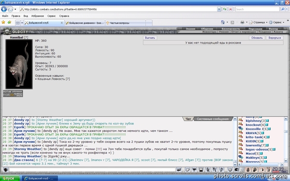Viewport: 290px width, 181px height.
Task: Click the print icon in command bar
Action: tap(242, 22)
